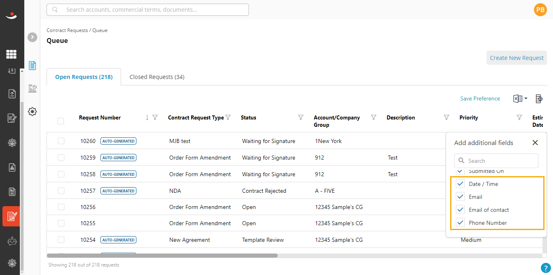Select the highlighted contract request sidebar icon
This screenshot has width=553, height=275.
(x=11, y=216)
